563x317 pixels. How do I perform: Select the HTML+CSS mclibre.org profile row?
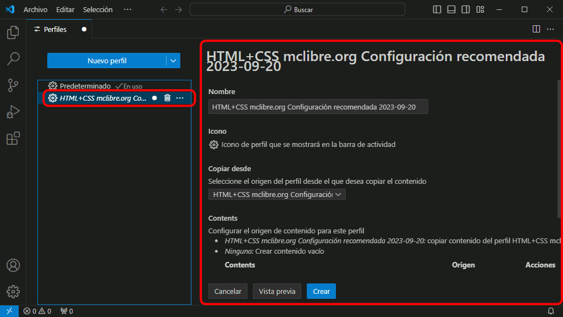pos(114,98)
